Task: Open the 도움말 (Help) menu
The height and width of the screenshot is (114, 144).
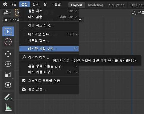Action: click(x=56, y=4)
